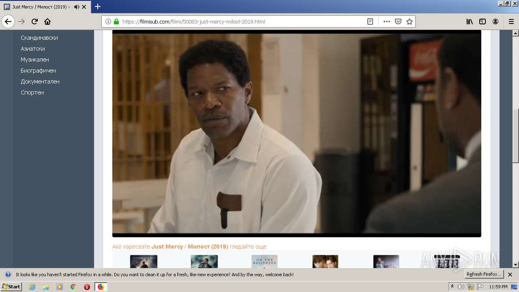Close the Just Mercy tab
The width and height of the screenshot is (519, 292).
click(x=84, y=7)
